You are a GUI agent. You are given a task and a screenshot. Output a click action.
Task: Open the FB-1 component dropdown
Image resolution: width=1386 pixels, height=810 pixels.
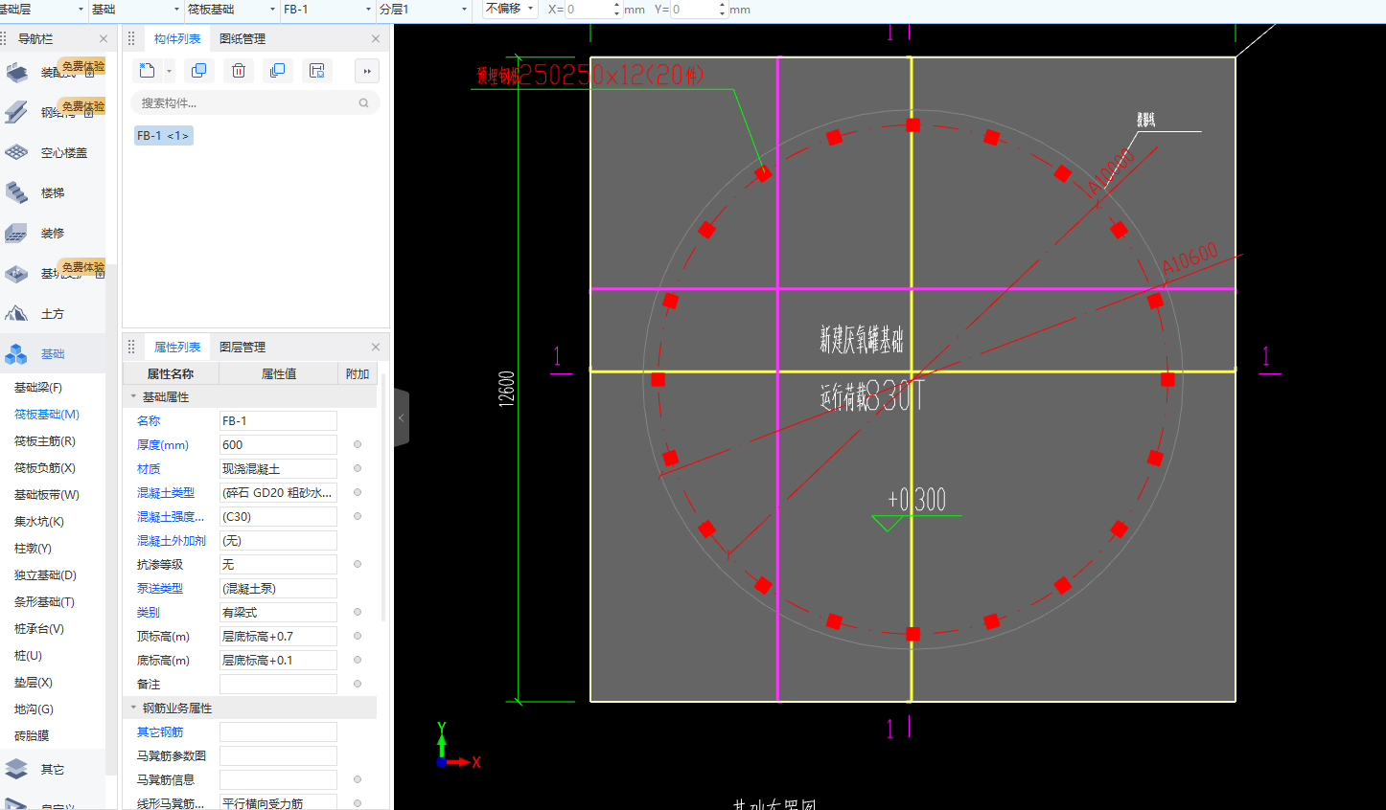[x=369, y=10]
